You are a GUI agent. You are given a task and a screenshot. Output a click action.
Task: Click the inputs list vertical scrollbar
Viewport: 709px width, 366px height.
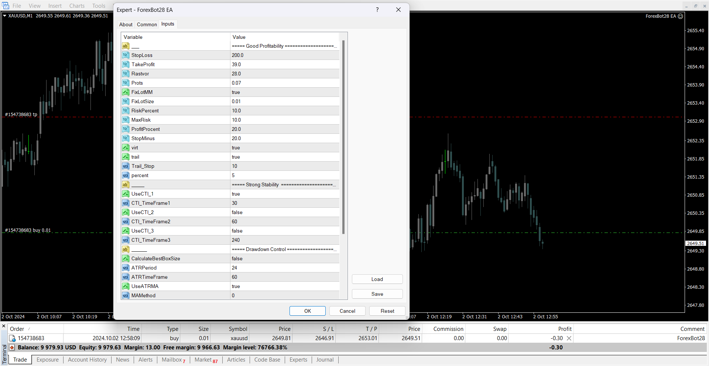click(343, 137)
